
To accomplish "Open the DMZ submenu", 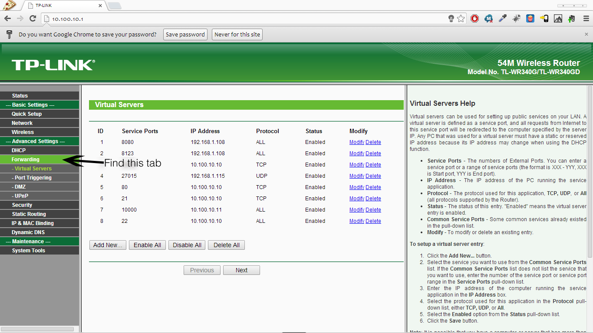I will pos(40,187).
